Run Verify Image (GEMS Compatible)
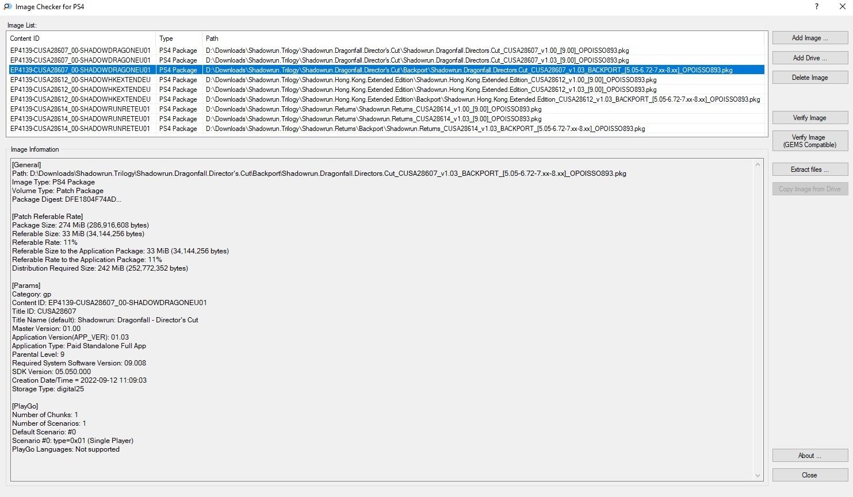This screenshot has height=497, width=853. coord(810,141)
